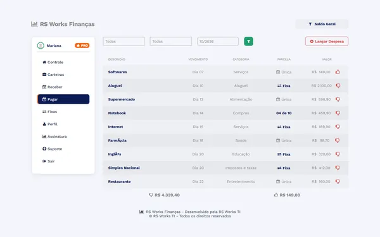
Task: Toggle thumbs-down icon on Supermercado row
Action: [x=338, y=99]
